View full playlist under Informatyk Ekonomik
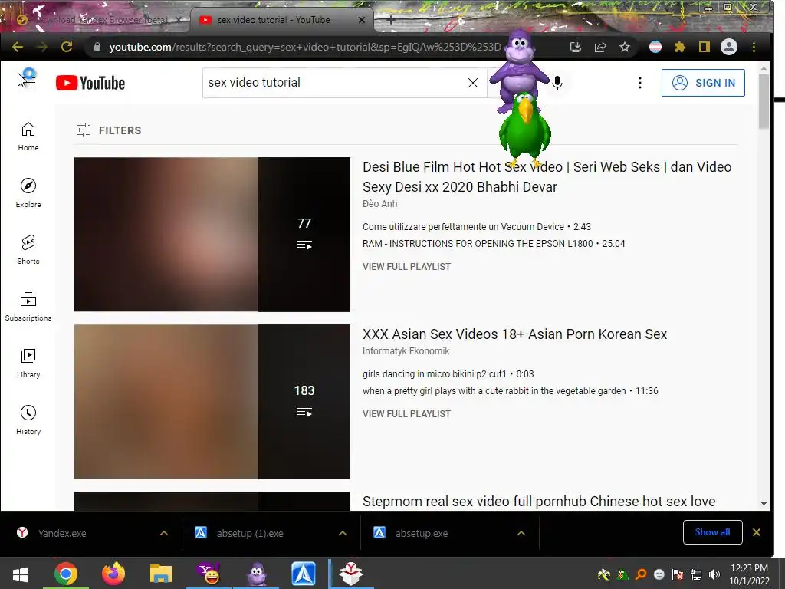785x589 pixels. pyautogui.click(x=406, y=414)
